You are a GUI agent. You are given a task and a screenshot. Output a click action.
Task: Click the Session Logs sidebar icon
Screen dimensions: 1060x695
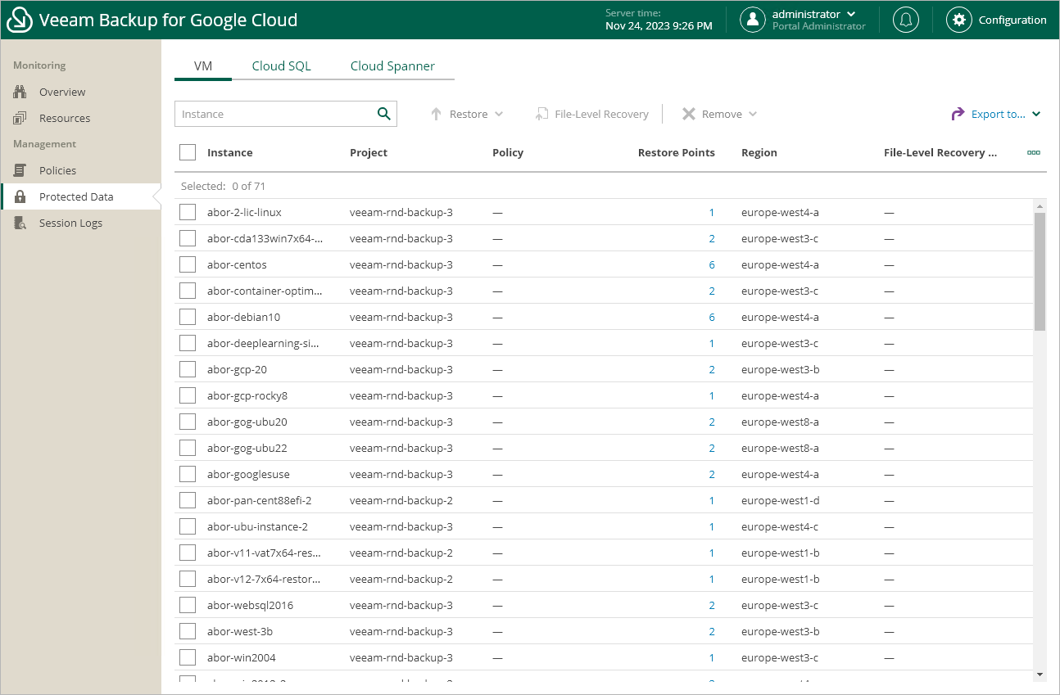(20, 223)
